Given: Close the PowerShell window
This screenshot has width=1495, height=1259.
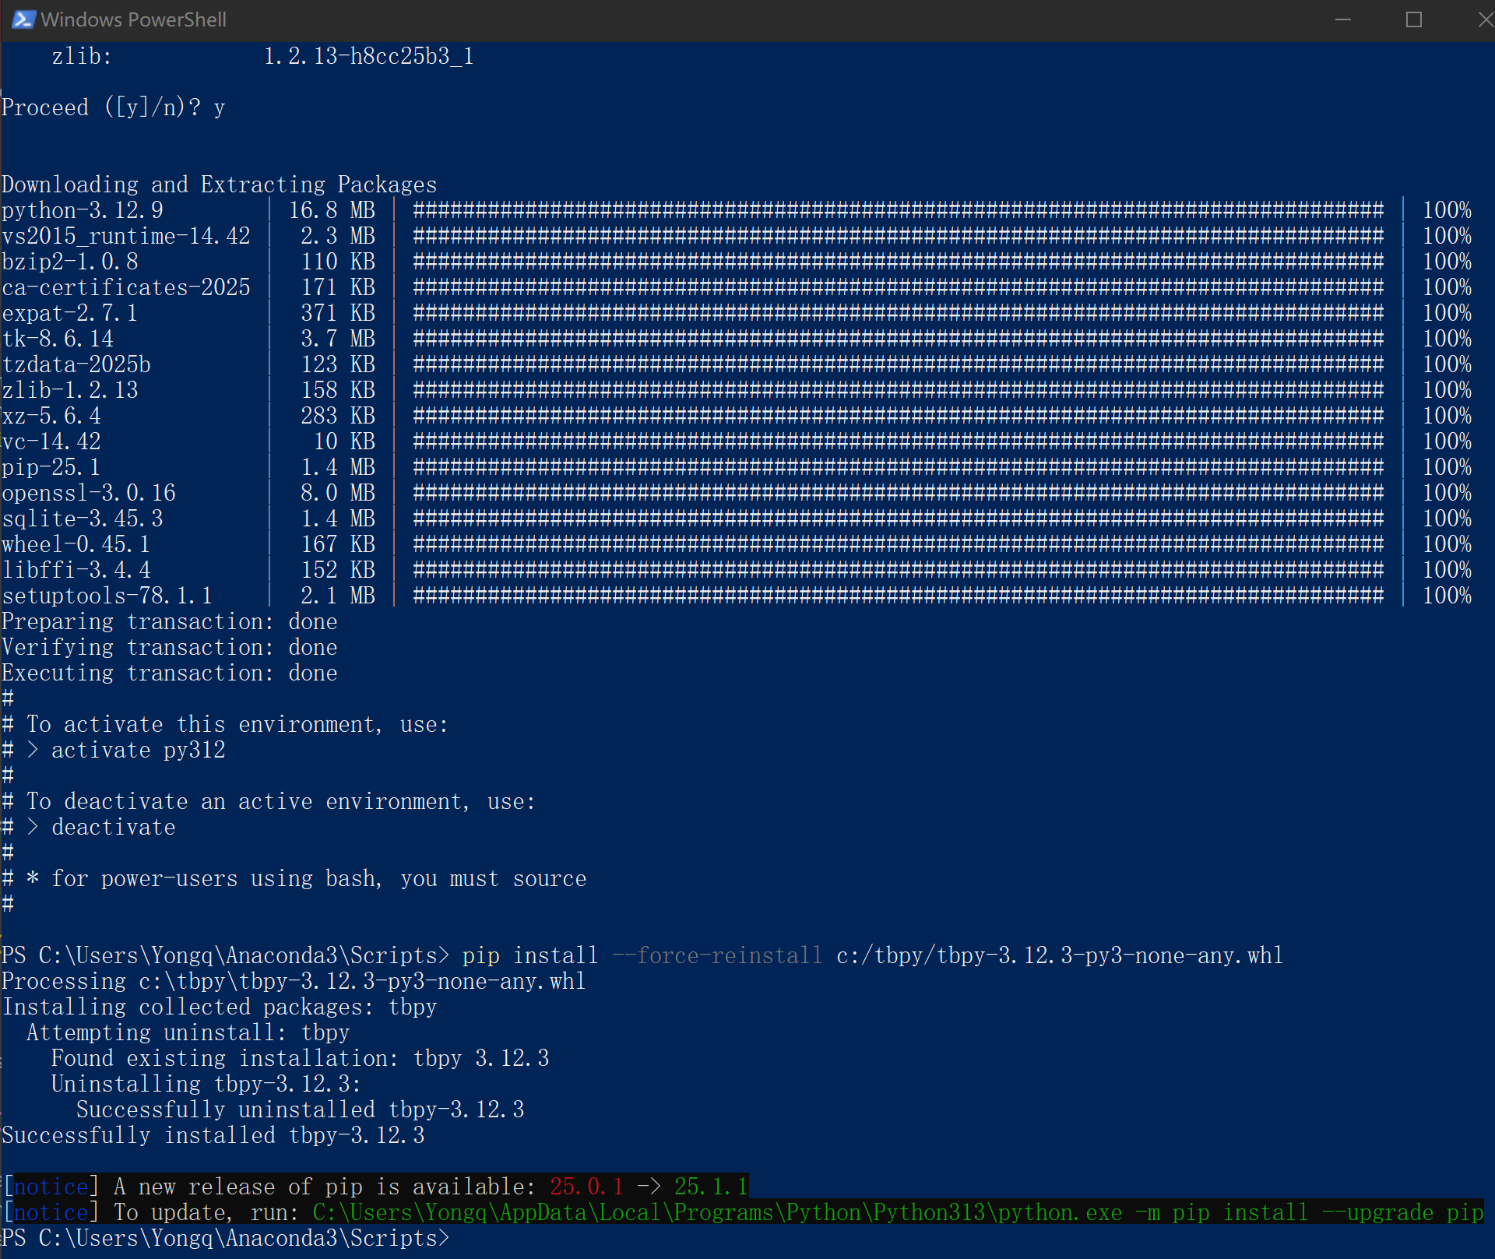Looking at the screenshot, I should pyautogui.click(x=1484, y=19).
